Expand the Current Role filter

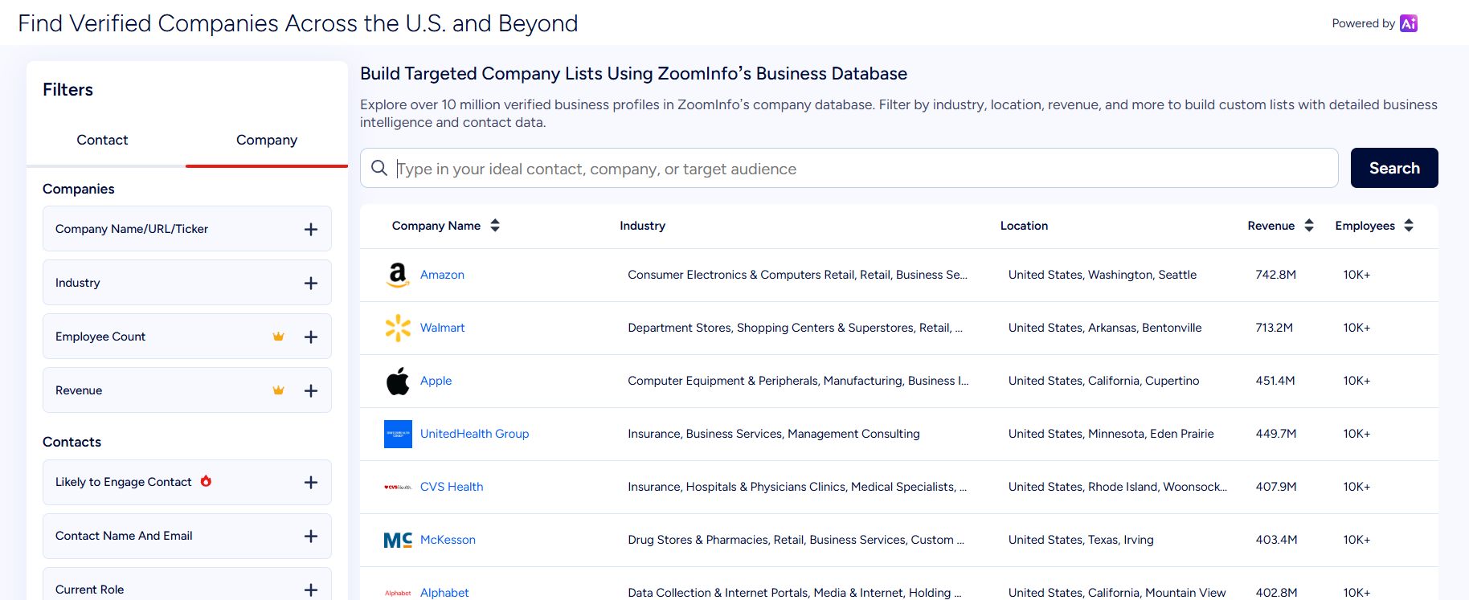311,590
